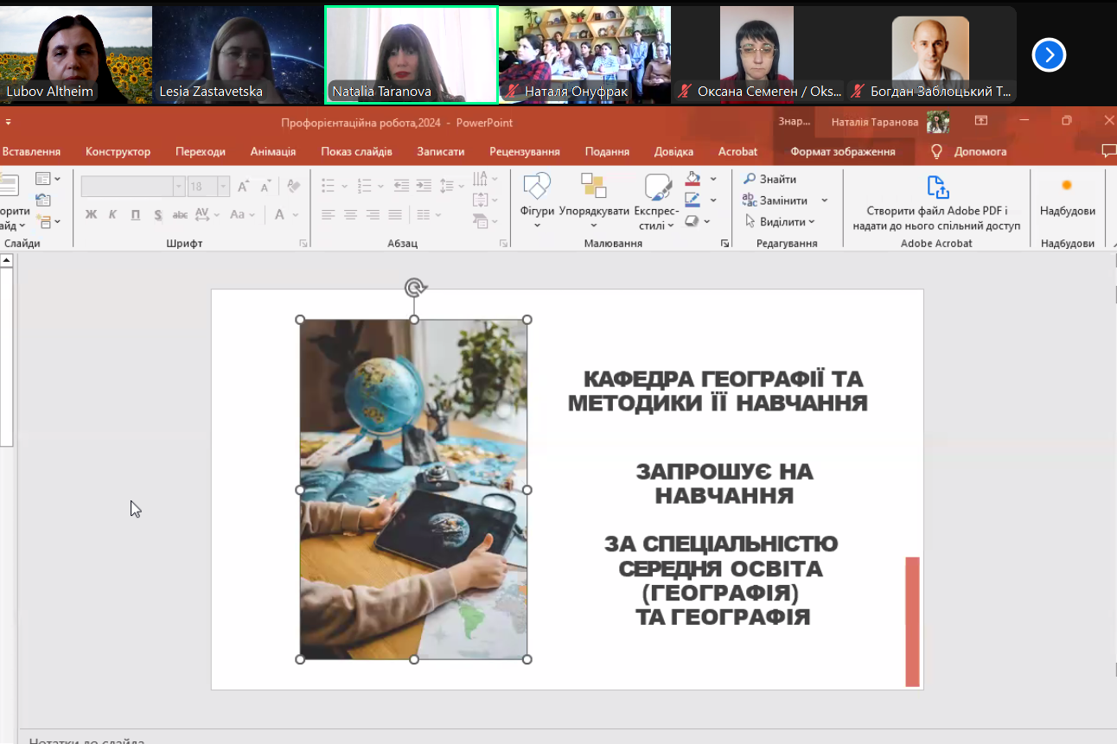Open the Анімація ribbon tab
Screen dimensions: 1117x744
click(273, 151)
